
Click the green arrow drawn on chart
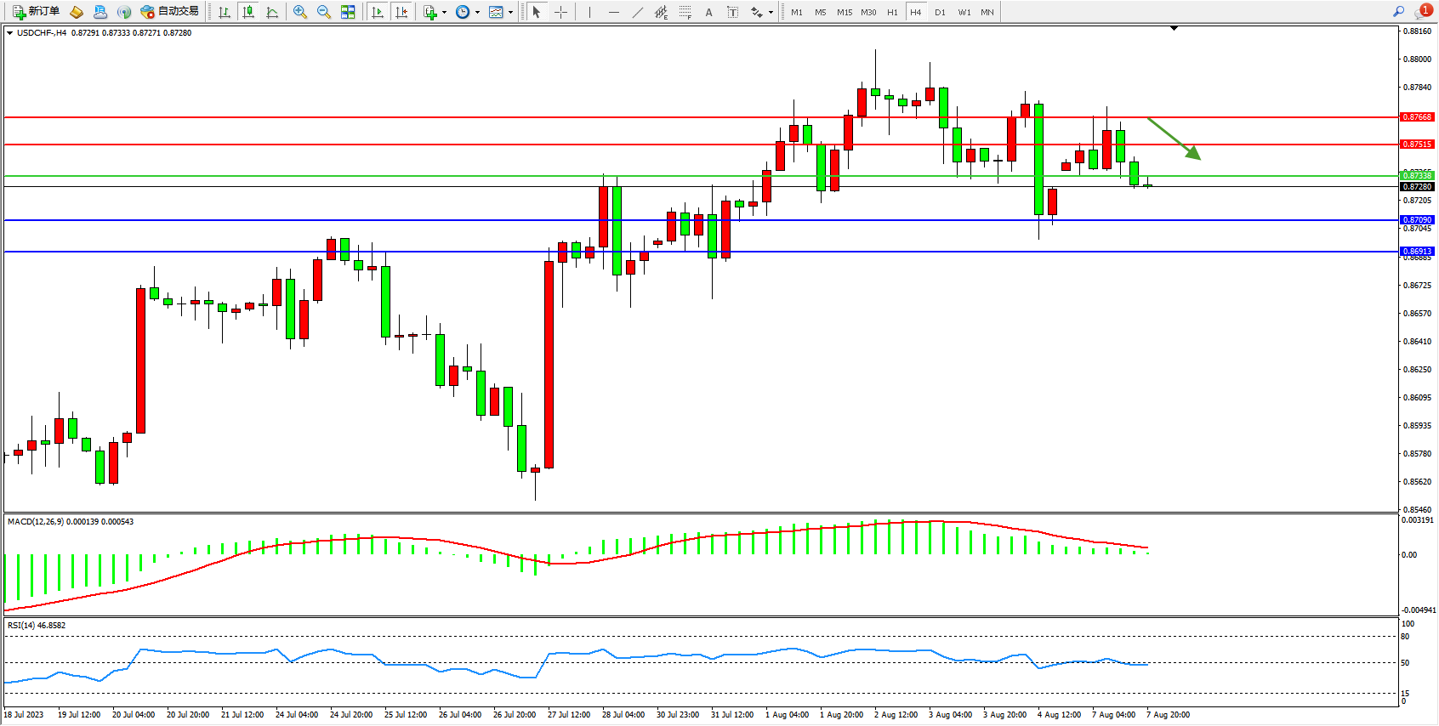(1175, 139)
